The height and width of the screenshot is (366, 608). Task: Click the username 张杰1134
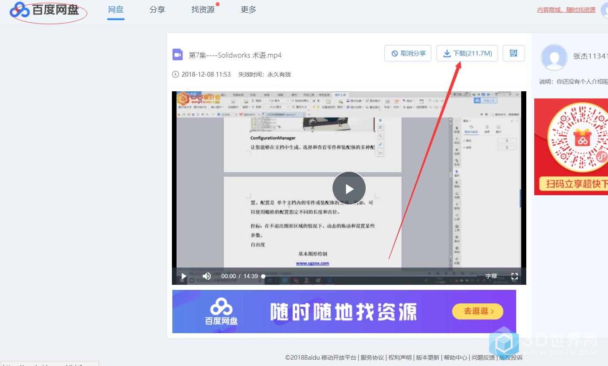coord(590,56)
